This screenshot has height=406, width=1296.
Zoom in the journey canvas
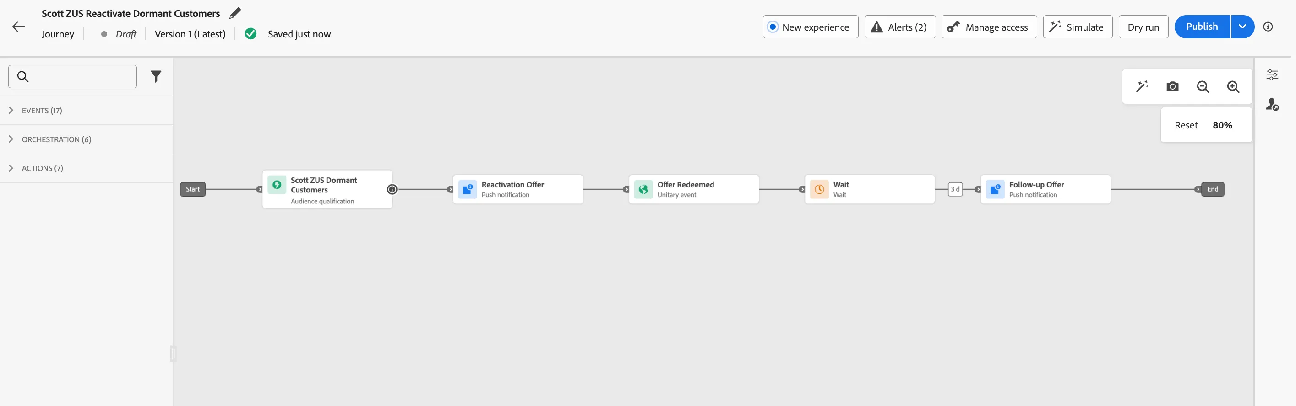pyautogui.click(x=1233, y=86)
